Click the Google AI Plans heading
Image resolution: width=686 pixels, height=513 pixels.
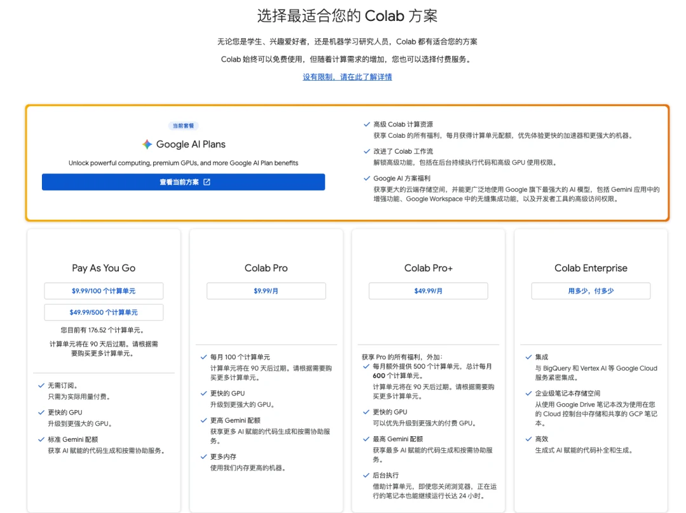click(191, 144)
